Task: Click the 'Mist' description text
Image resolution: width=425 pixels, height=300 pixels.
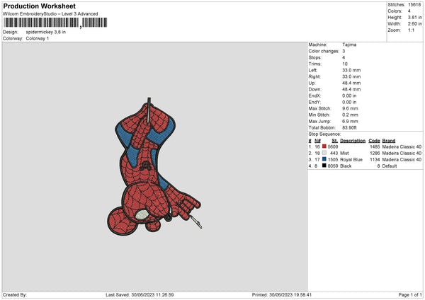Action: click(x=344, y=154)
